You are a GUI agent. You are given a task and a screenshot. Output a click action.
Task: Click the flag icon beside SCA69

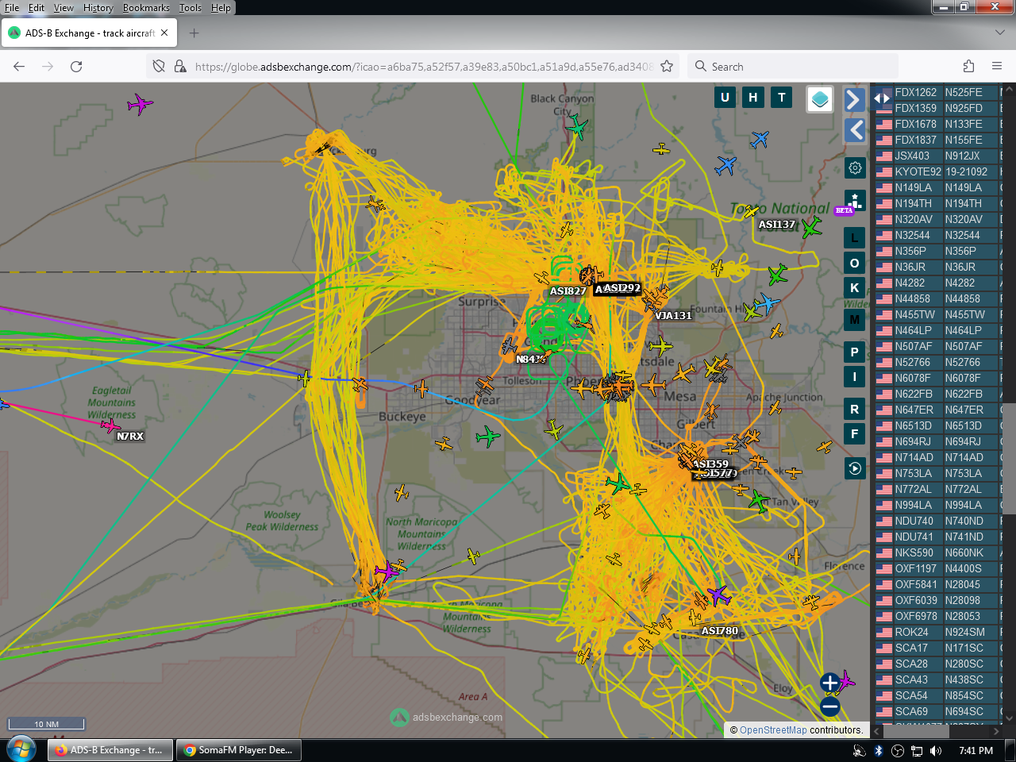[883, 711]
